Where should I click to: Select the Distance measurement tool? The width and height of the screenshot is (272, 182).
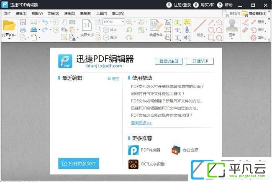click(259, 22)
